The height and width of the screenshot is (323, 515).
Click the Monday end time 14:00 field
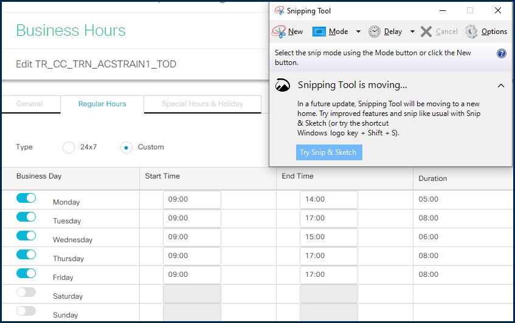(x=329, y=199)
